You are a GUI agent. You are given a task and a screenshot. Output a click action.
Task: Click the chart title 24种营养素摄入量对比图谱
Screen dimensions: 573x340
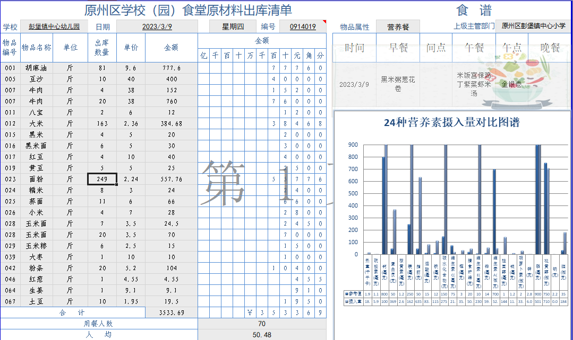pyautogui.click(x=451, y=122)
